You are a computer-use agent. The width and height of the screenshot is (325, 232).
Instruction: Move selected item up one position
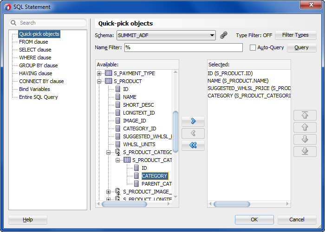click(305, 127)
